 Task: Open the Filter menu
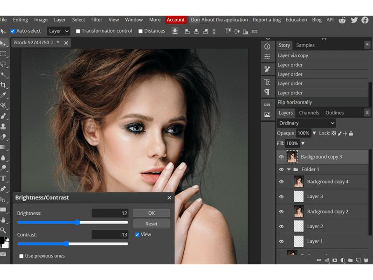click(97, 20)
